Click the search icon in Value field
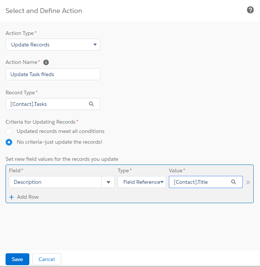The image size is (260, 267). (234, 182)
